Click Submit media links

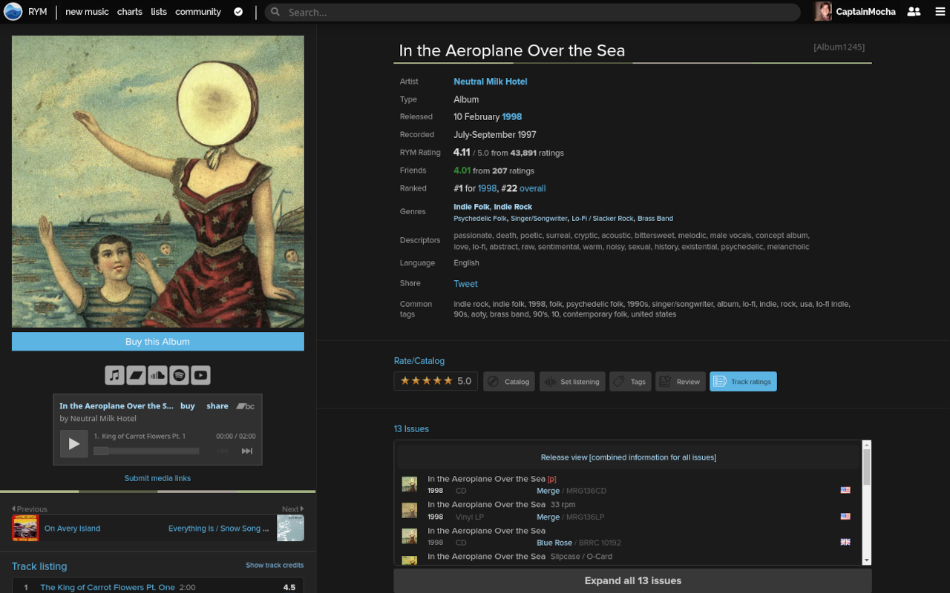click(x=157, y=478)
